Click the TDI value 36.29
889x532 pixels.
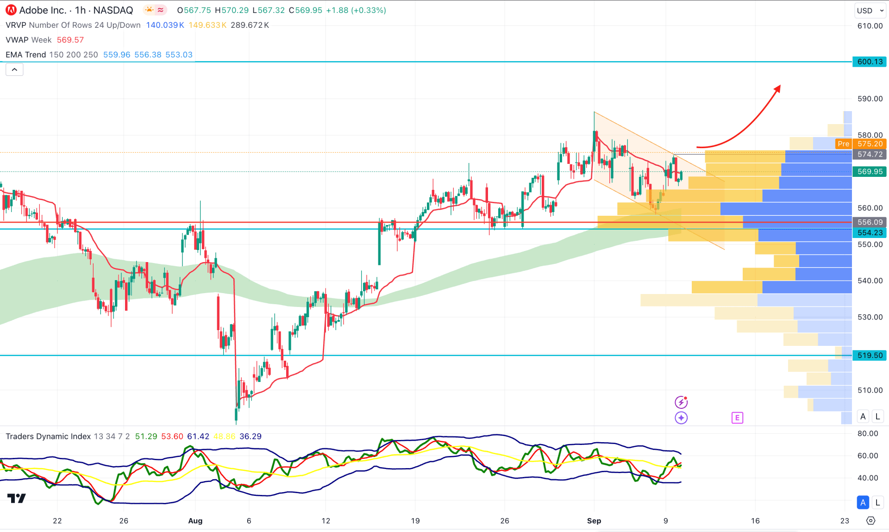click(x=250, y=436)
